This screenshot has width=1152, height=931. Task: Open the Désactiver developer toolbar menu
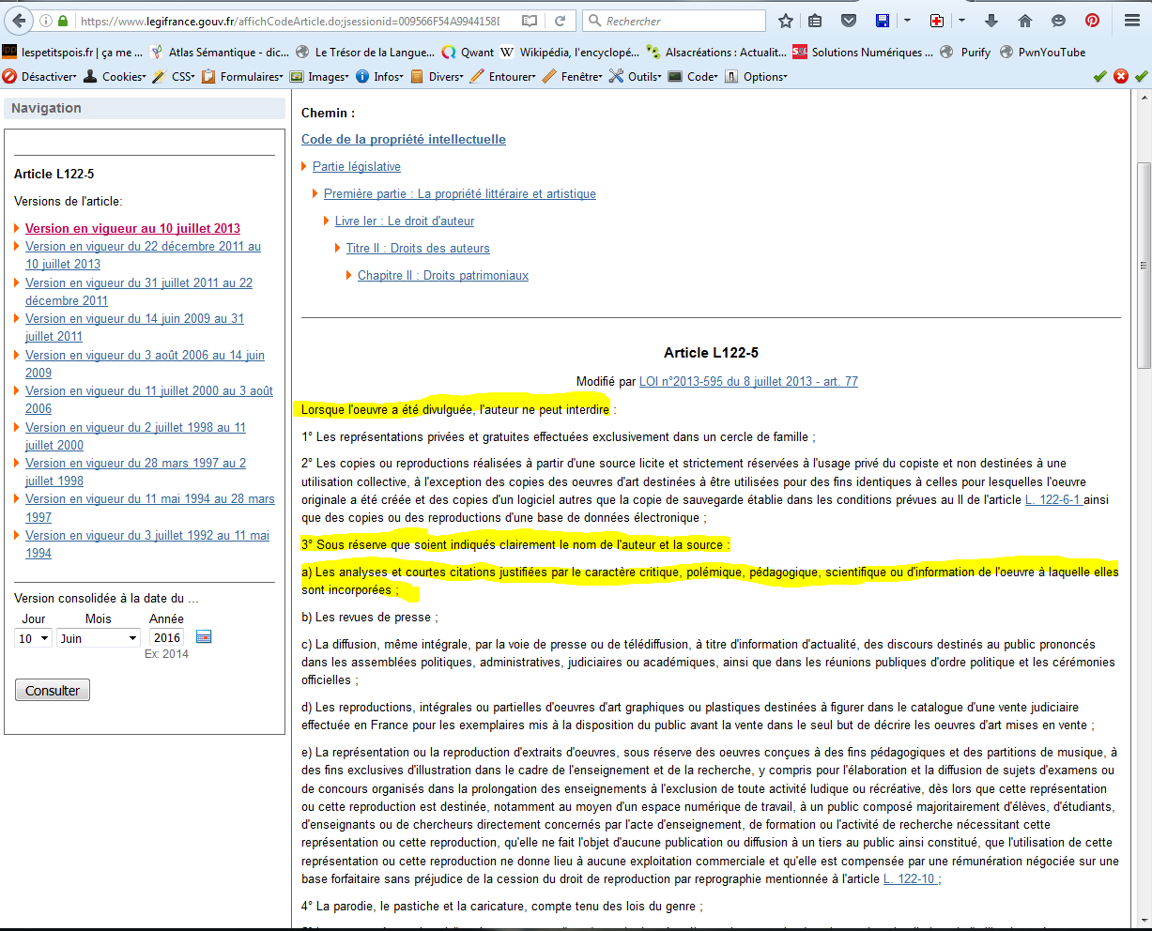coord(41,77)
